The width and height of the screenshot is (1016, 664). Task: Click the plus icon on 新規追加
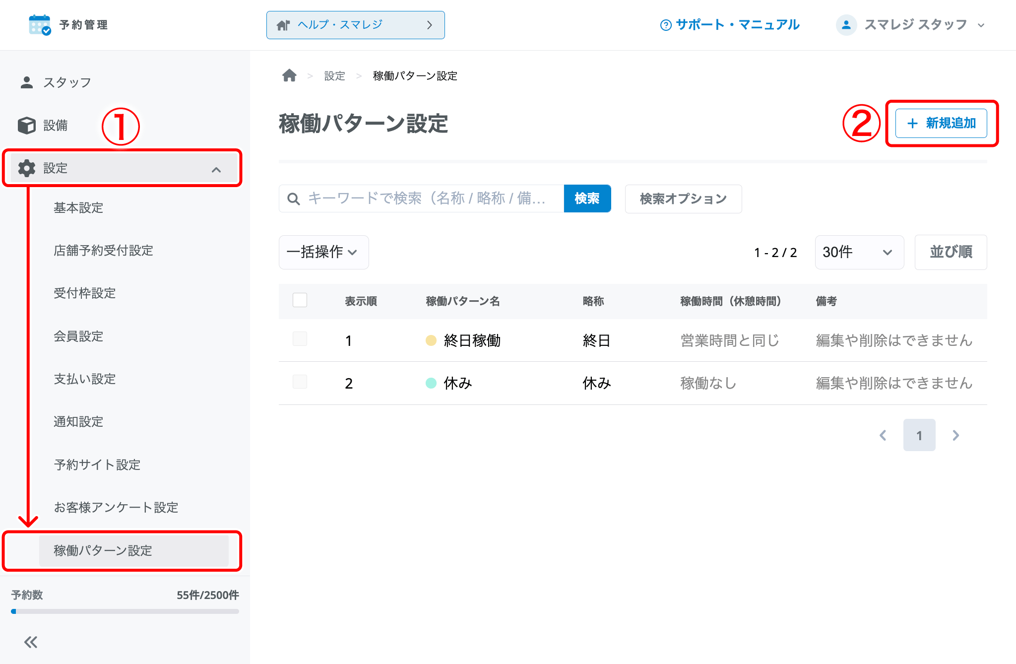tap(912, 124)
